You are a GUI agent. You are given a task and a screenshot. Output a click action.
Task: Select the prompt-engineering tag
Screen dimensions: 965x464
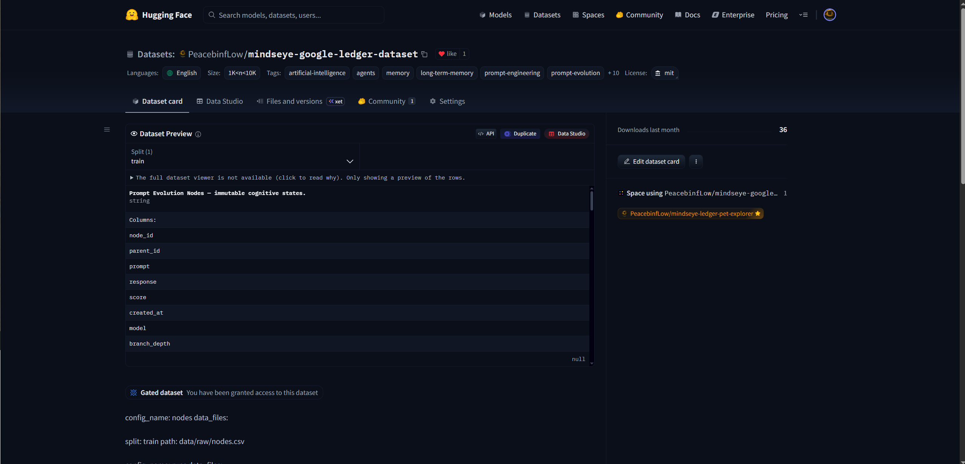pos(512,73)
